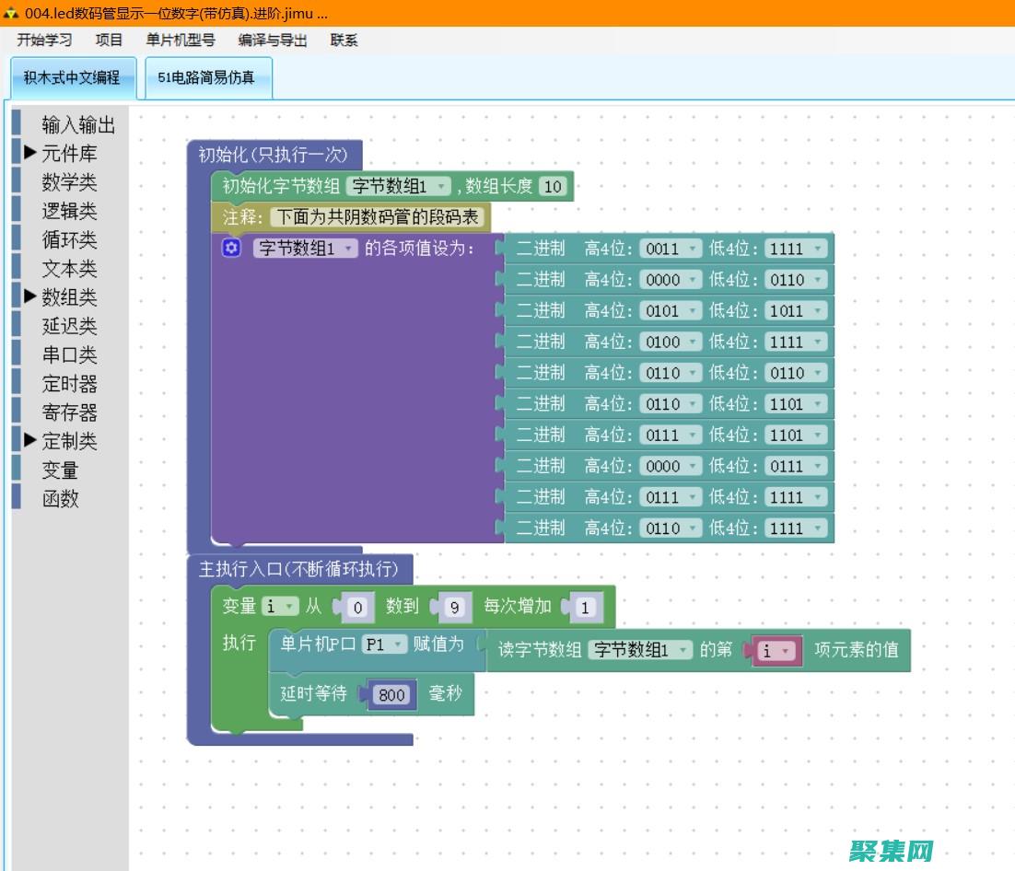Viewport: 1015px width, 871px height.
Task: Click the 注释 comment text field
Action: click(x=379, y=218)
